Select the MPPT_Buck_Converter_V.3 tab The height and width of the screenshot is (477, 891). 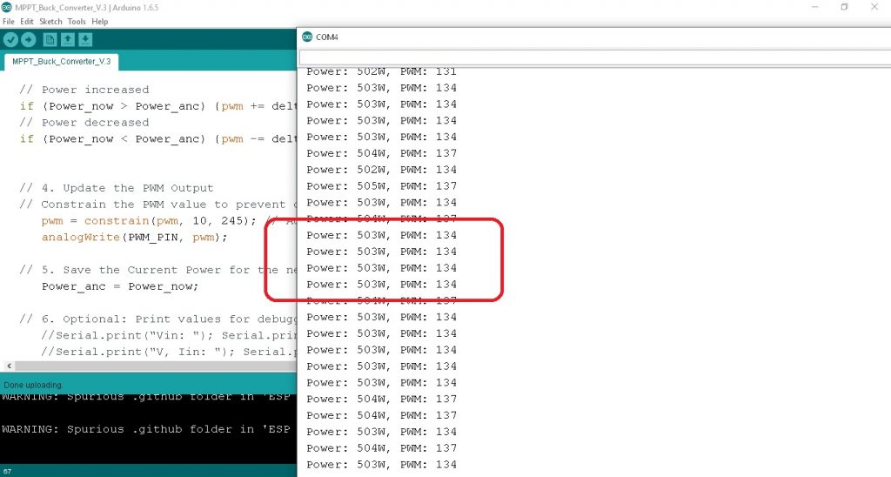point(61,62)
